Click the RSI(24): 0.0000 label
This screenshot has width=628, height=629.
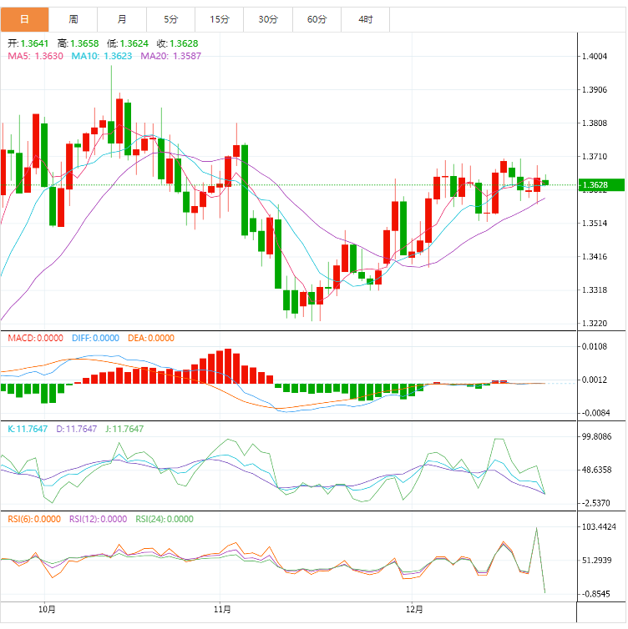pos(165,519)
